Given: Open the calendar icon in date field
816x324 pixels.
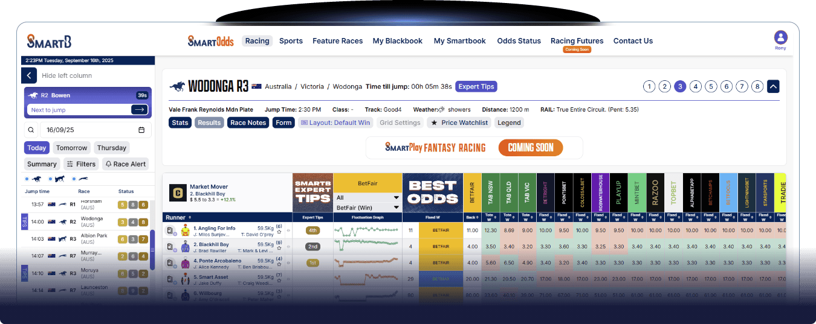Looking at the screenshot, I should click(x=141, y=130).
